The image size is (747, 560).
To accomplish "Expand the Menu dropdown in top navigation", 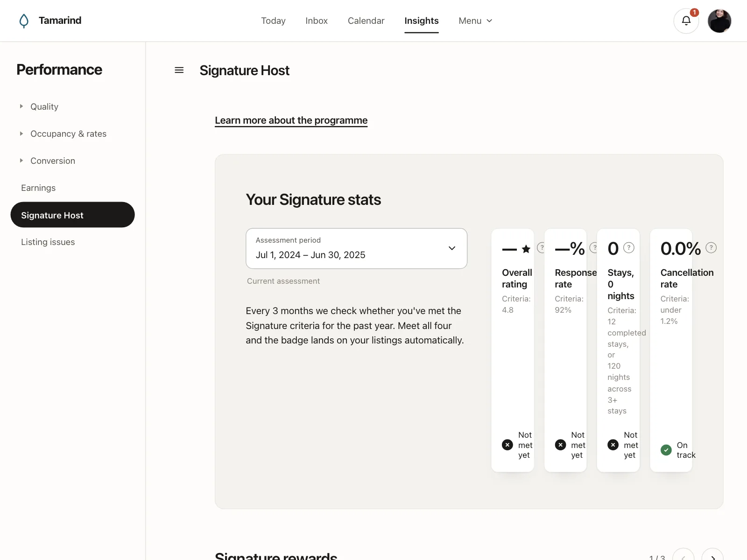I will (x=475, y=21).
